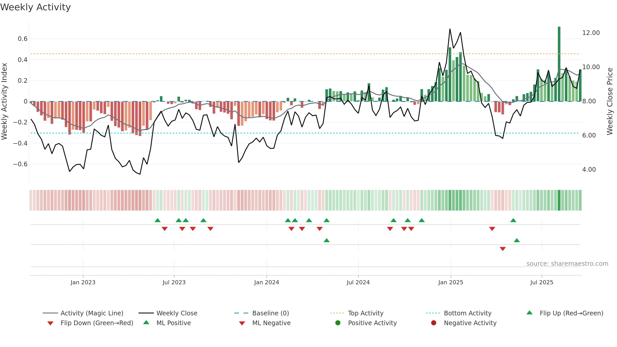
Task: Click the source: sharemaestro.com label
Action: pos(567,264)
